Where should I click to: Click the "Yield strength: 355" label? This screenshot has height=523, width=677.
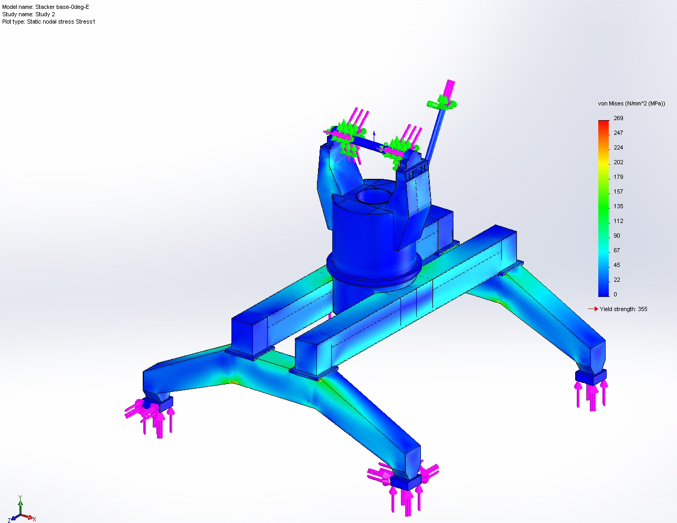[x=623, y=309]
